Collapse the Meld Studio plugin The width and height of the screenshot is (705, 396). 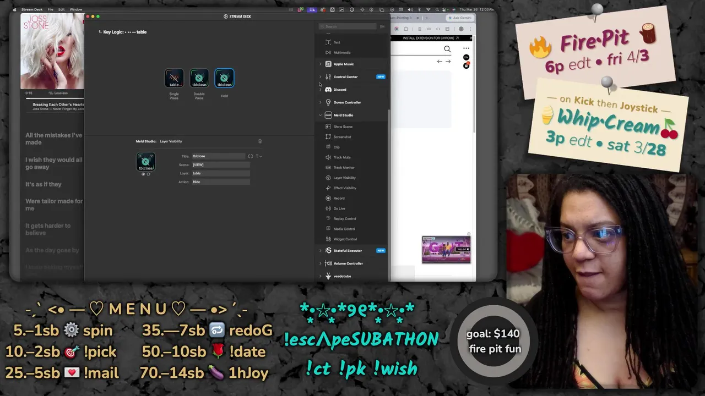[x=321, y=115]
